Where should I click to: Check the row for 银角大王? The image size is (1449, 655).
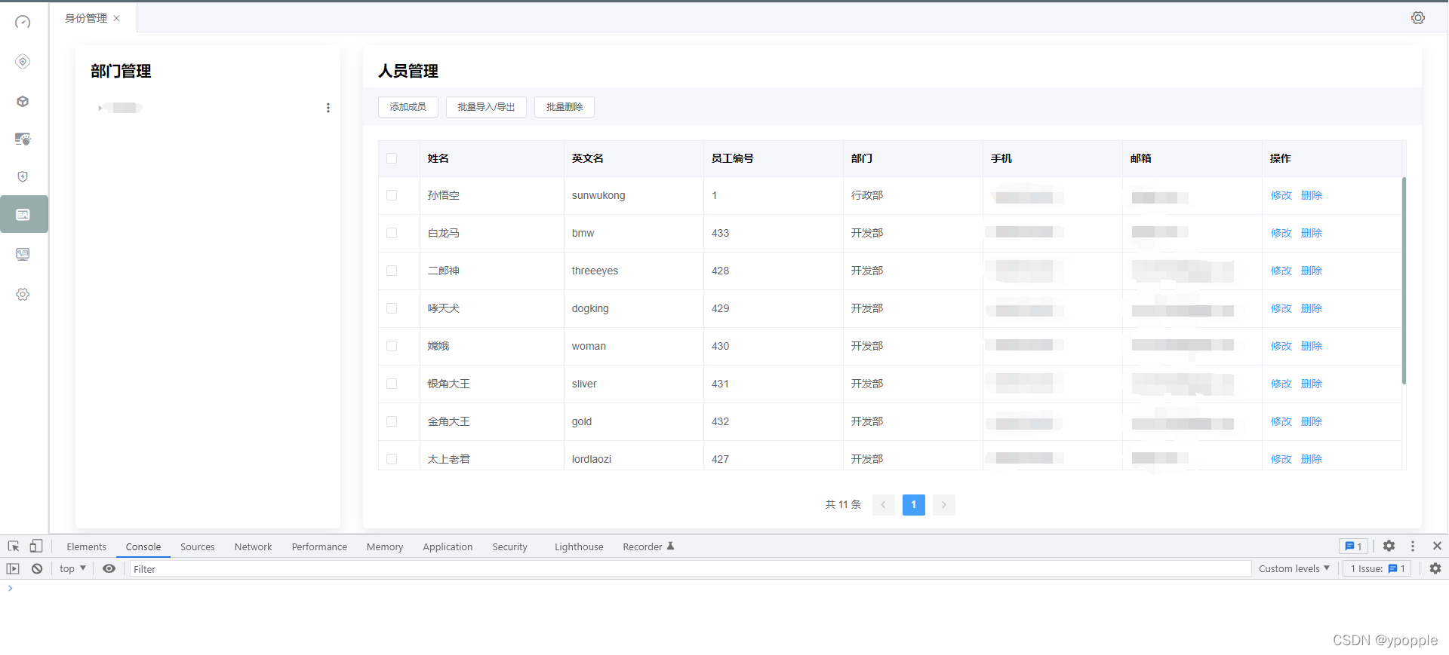pyautogui.click(x=392, y=384)
